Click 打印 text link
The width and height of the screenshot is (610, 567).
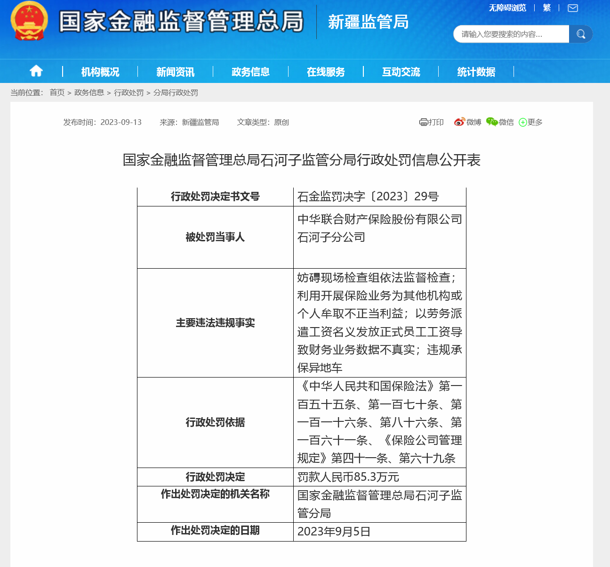coord(436,122)
